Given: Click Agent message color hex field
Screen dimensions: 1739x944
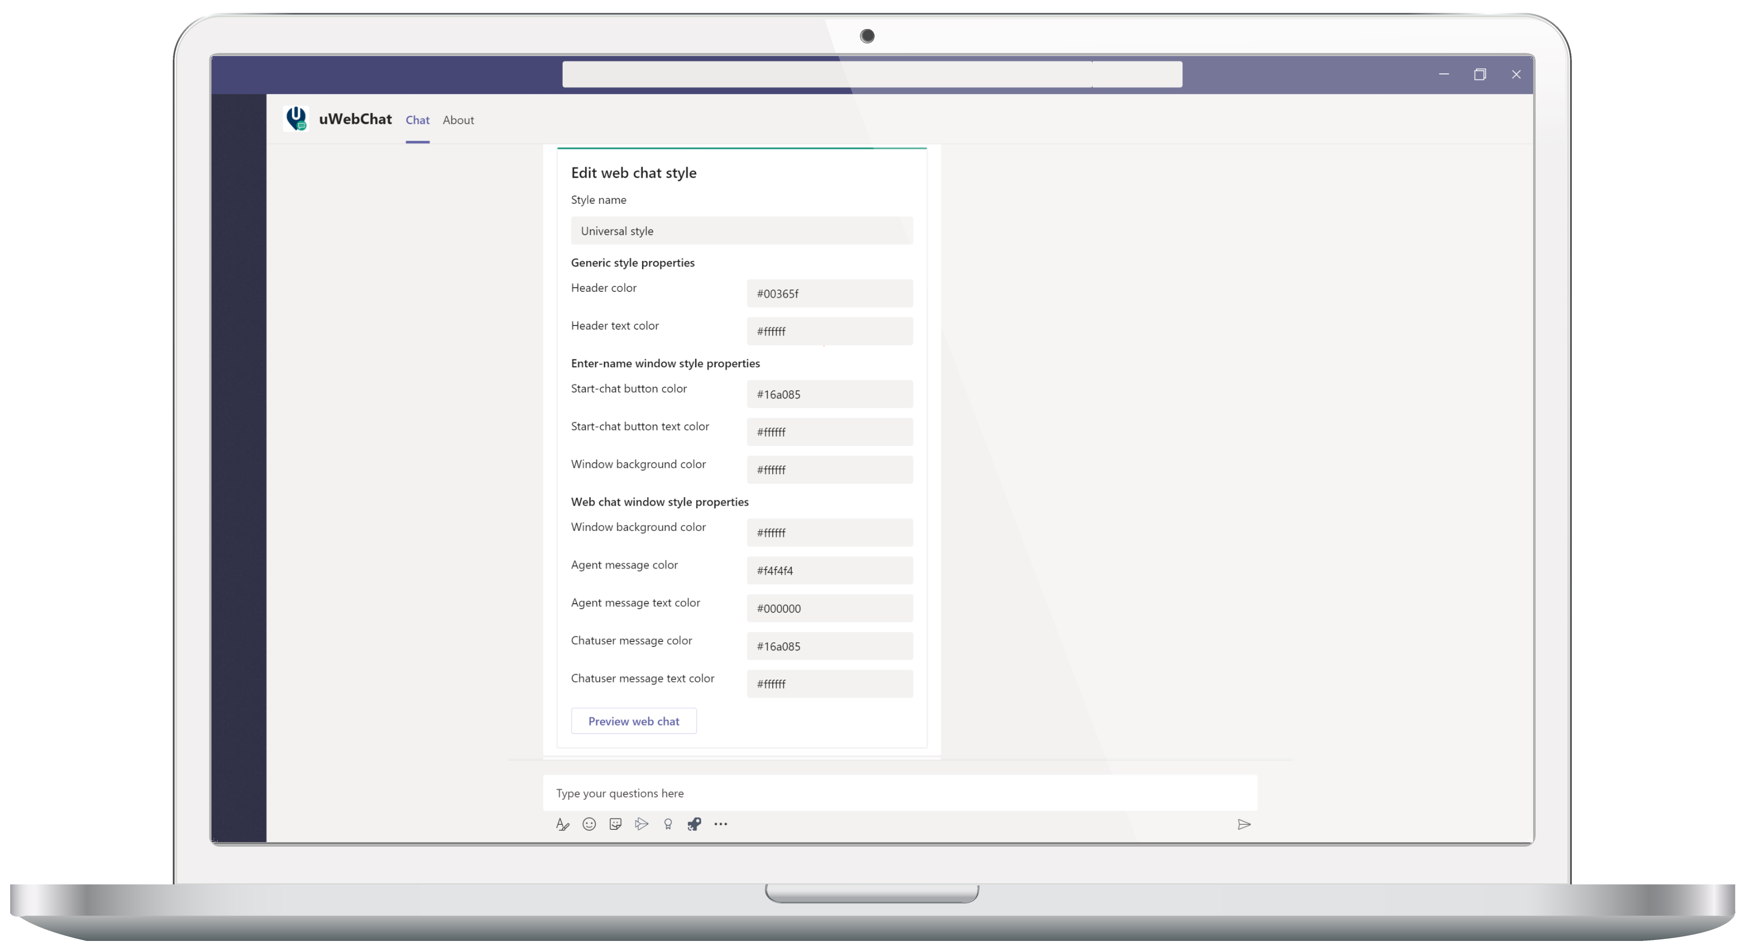Looking at the screenshot, I should 829,571.
